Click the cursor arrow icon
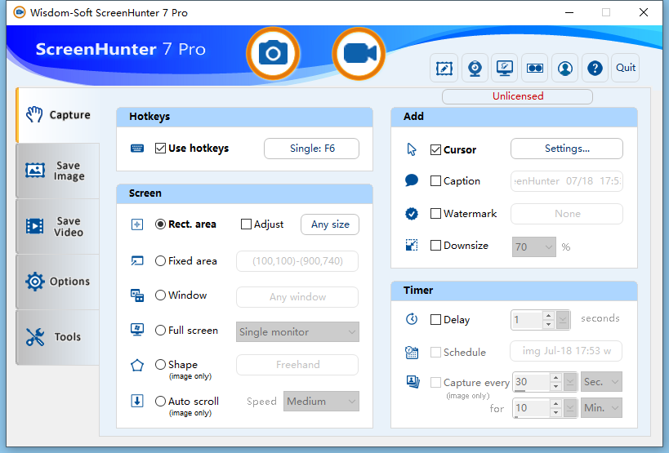This screenshot has width=669, height=453. click(412, 149)
